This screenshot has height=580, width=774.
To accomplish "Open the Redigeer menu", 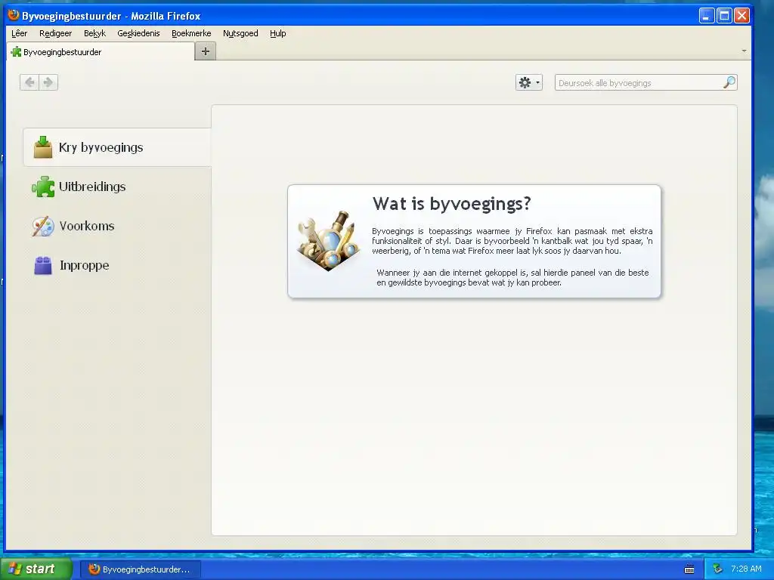I will 55,33.
